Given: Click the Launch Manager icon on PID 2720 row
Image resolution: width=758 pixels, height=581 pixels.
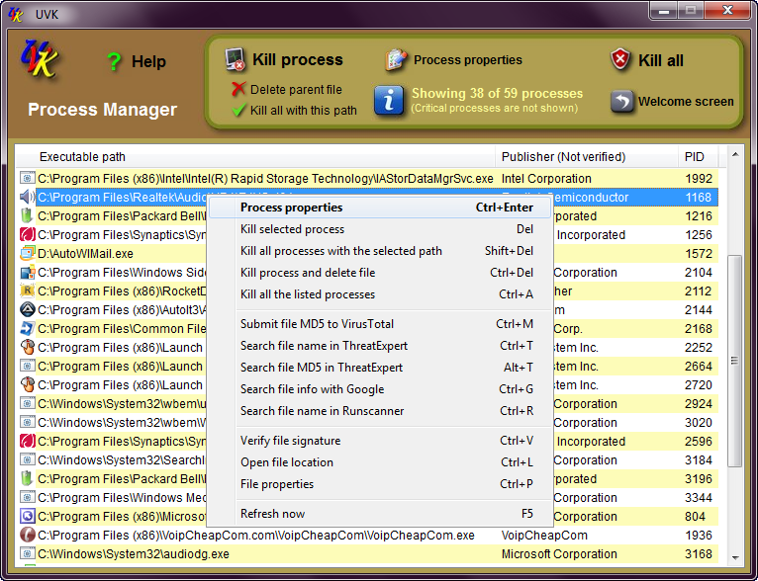Looking at the screenshot, I should point(27,385).
